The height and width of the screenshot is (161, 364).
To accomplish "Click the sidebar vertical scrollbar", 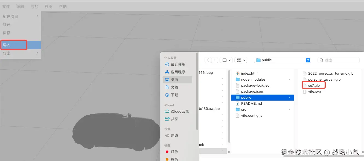I will [x=197, y=91].
